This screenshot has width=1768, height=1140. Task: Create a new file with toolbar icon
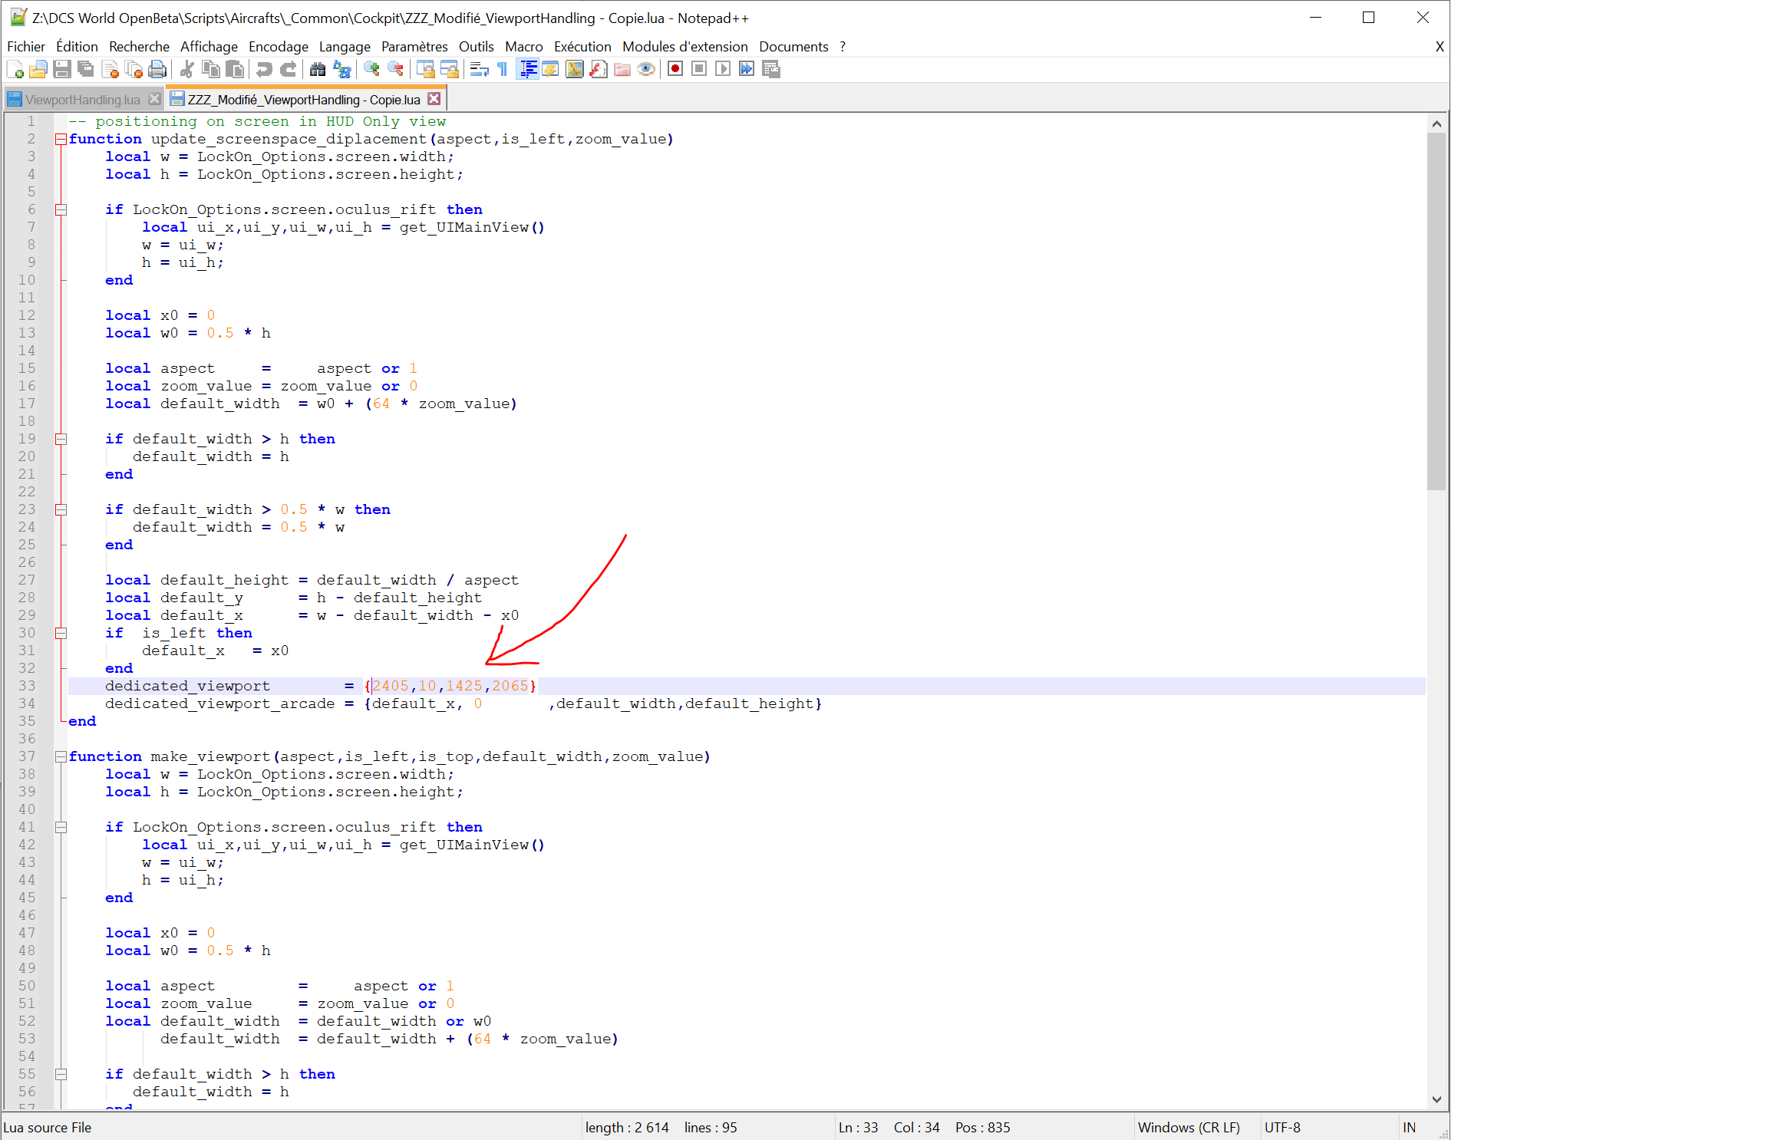point(15,70)
